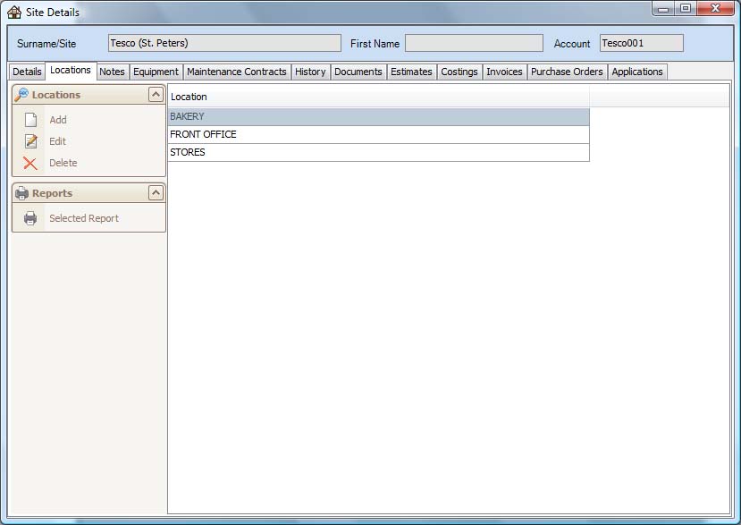This screenshot has width=741, height=525.
Task: Click the red Delete X icon
Action: [30, 163]
